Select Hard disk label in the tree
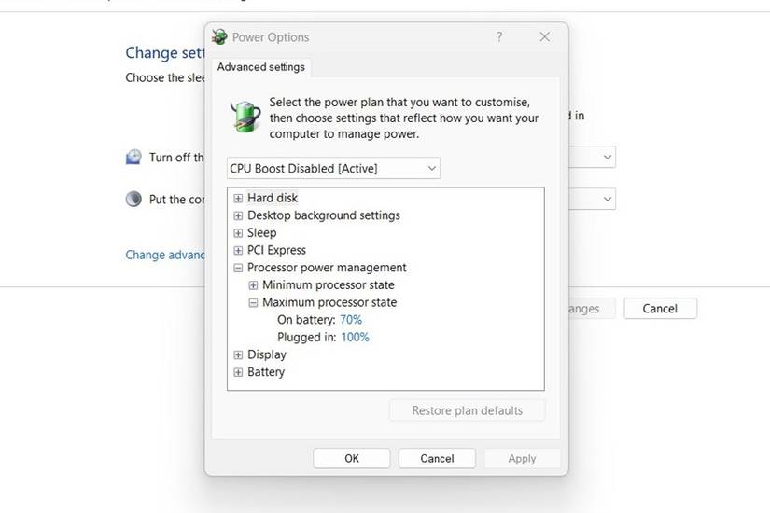This screenshot has height=513, width=770. click(x=273, y=198)
